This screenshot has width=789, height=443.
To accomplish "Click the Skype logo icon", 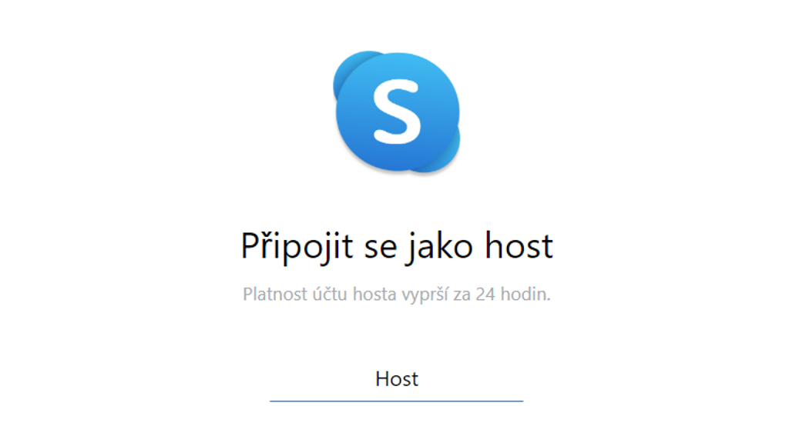I will [x=397, y=112].
